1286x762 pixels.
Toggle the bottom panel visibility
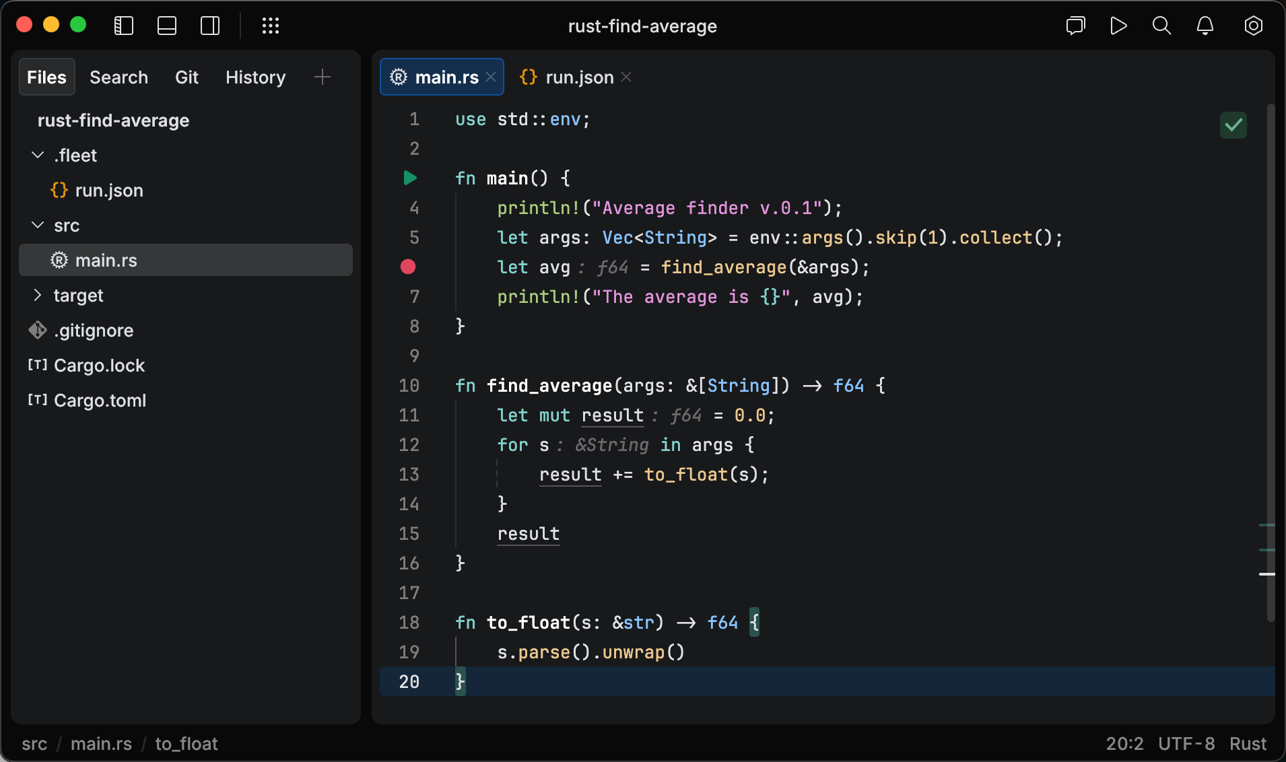(166, 26)
